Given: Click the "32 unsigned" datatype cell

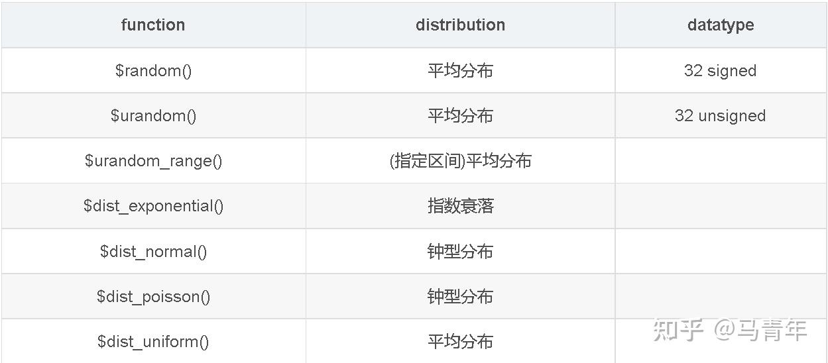Looking at the screenshot, I should tap(720, 116).
